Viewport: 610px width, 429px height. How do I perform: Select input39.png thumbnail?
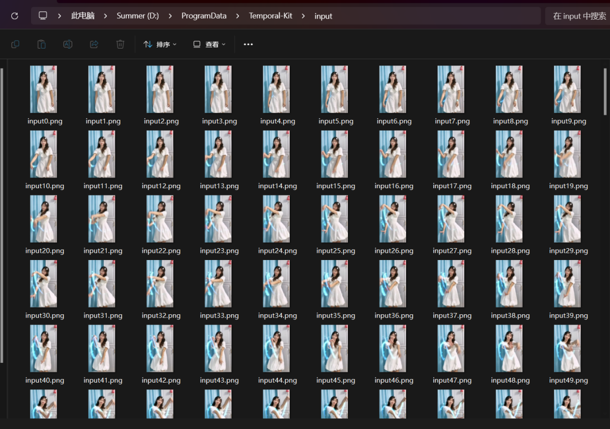(x=568, y=284)
